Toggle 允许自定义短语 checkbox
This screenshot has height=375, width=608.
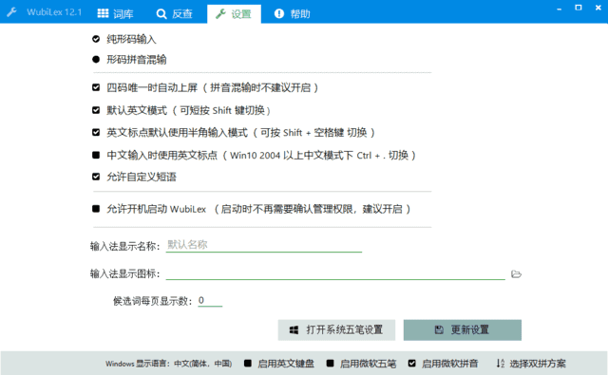pos(96,177)
